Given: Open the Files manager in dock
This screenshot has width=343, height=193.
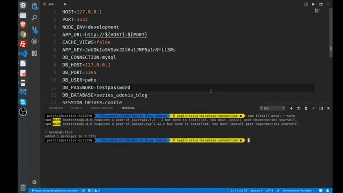Looking at the screenshot, I should 23,16.
